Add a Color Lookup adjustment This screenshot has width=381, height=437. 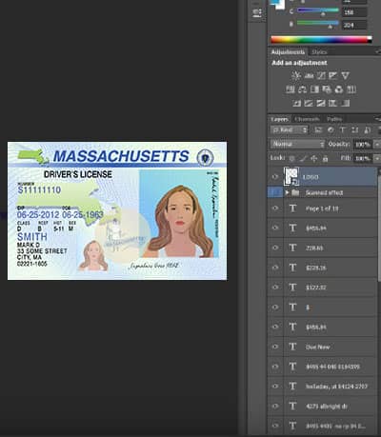tap(351, 89)
